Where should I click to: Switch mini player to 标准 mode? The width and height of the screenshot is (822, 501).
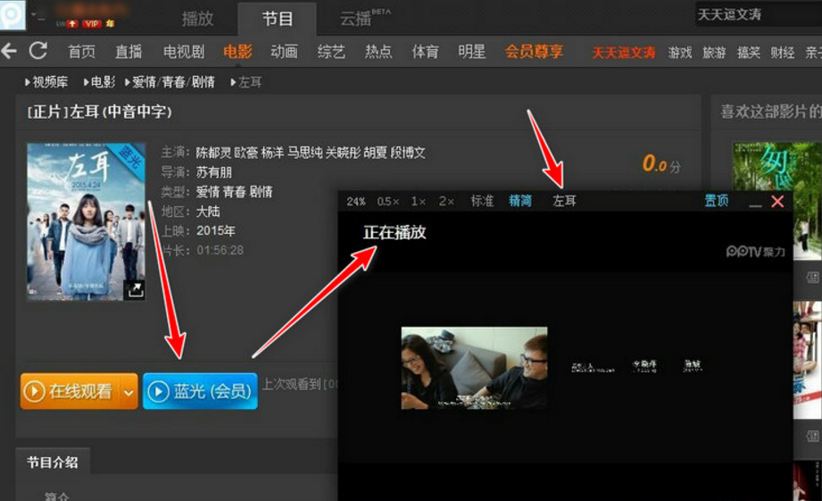point(482,201)
